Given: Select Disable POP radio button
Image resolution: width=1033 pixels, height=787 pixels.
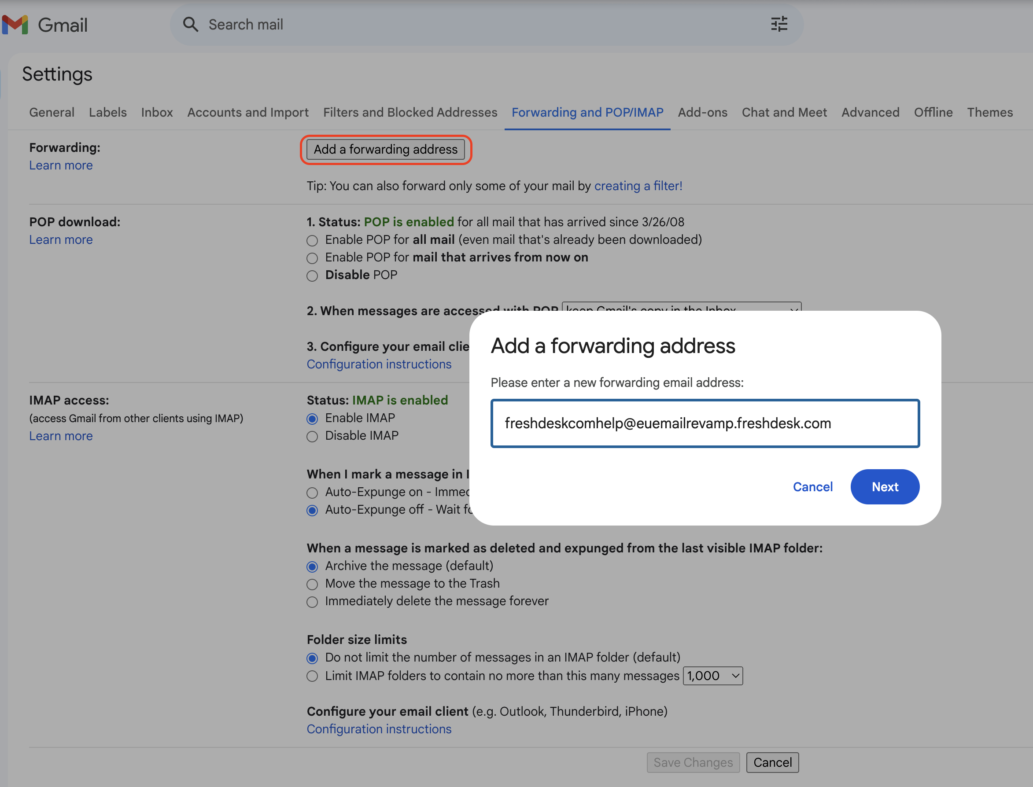Looking at the screenshot, I should pyautogui.click(x=312, y=276).
